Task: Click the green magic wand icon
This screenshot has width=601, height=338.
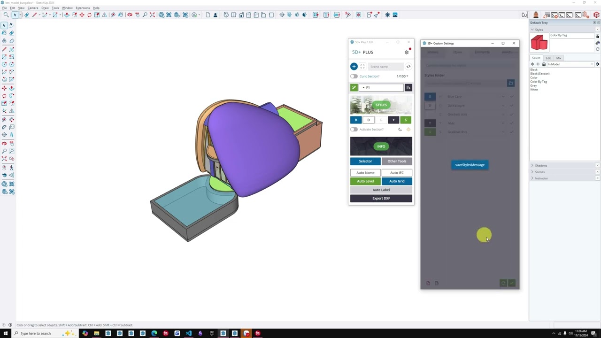Action: tap(354, 87)
